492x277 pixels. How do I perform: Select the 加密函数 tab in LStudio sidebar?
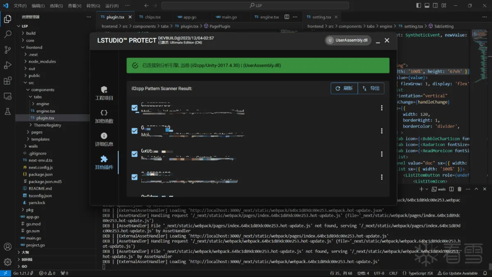click(104, 117)
